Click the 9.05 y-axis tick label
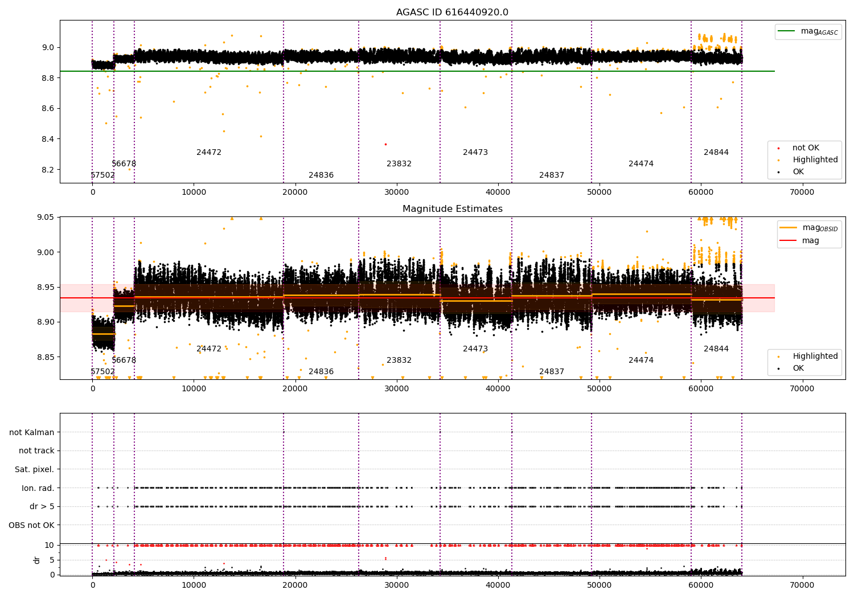 pos(45,217)
